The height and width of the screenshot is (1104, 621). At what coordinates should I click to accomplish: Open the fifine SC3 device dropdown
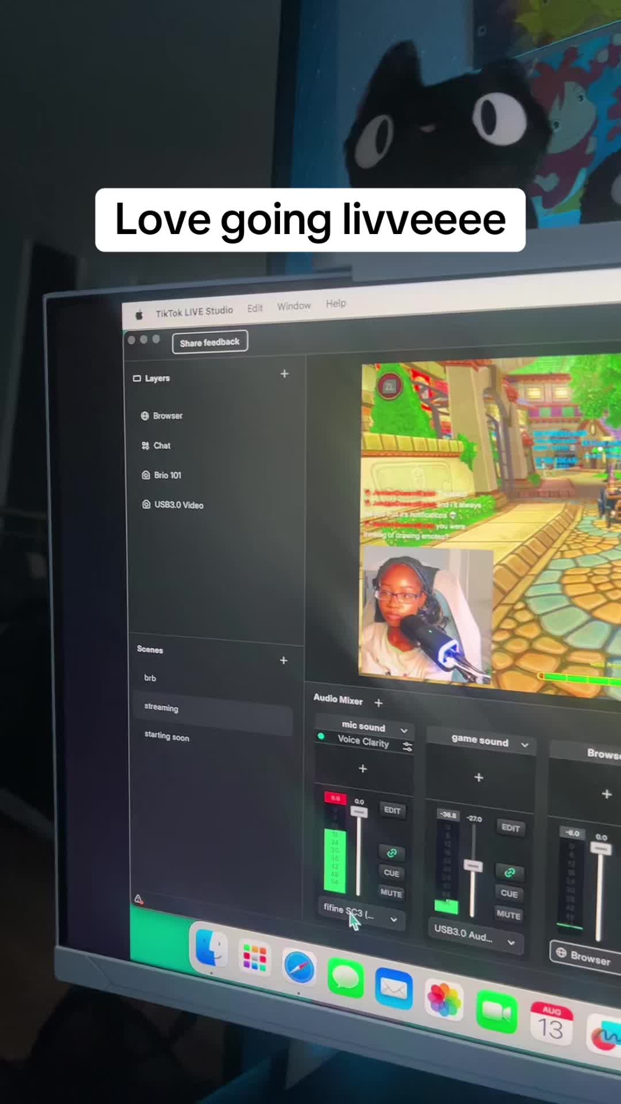361,913
